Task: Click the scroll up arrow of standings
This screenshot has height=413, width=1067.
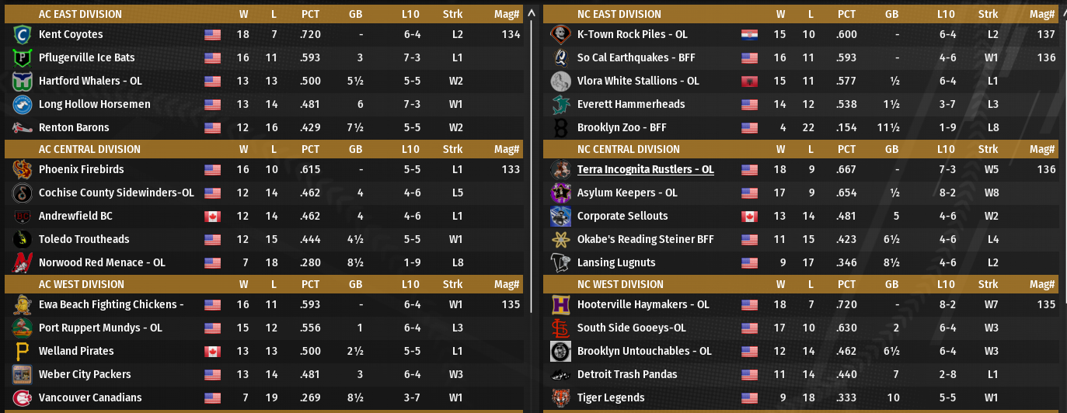Action: coord(532,13)
